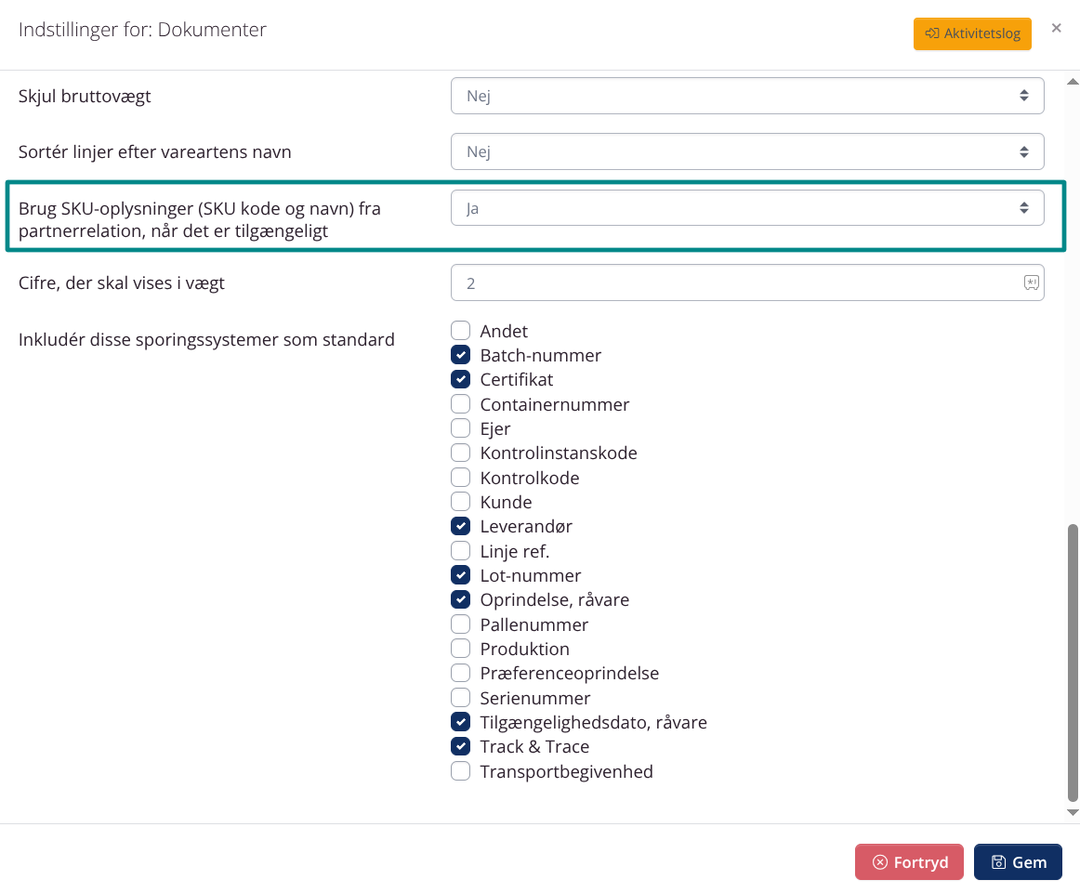Enable the Transportbegivenhed checkbox
The height and width of the screenshot is (893, 1080).
point(460,771)
